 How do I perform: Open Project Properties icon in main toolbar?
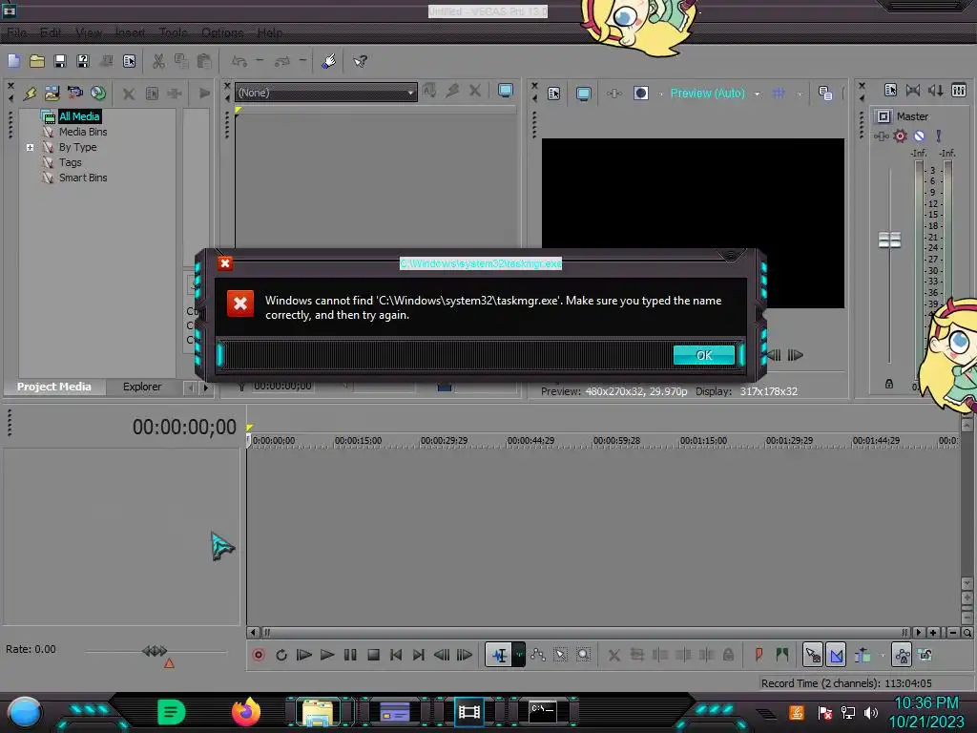(x=129, y=60)
